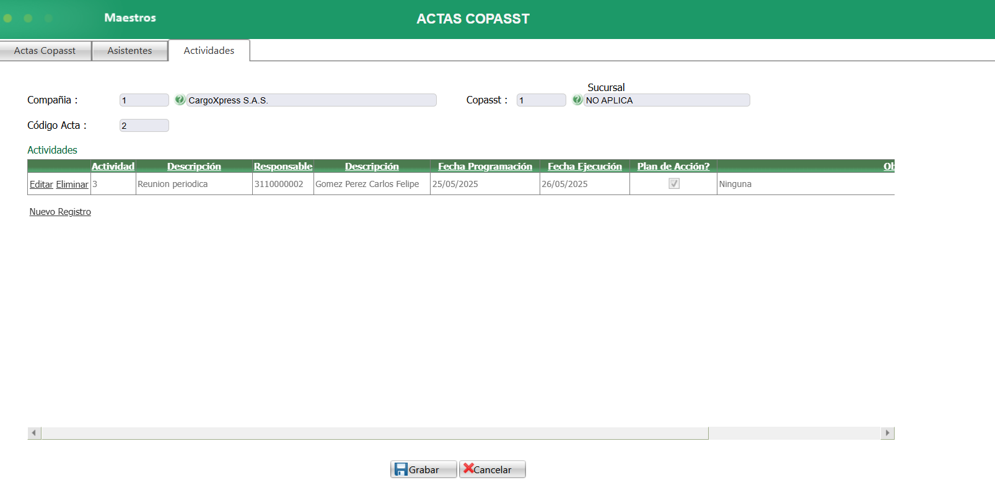Screen dimensions: 995x480
Task: Click Editar on the Reunion periodica row
Action: pyautogui.click(x=42, y=185)
